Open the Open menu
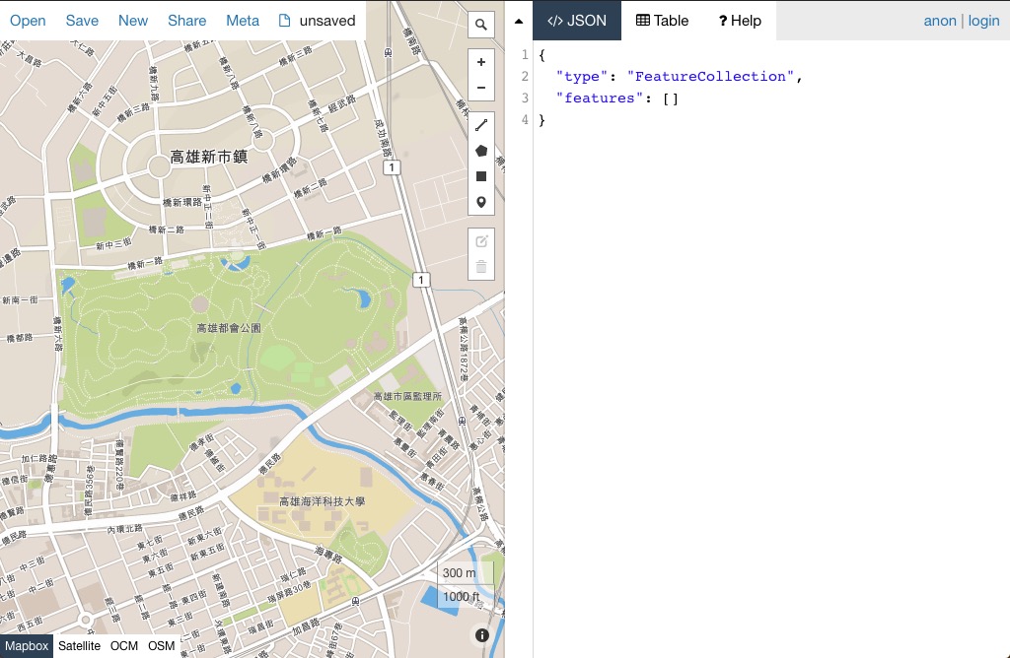Screen dimensions: 1010x658 point(28,21)
